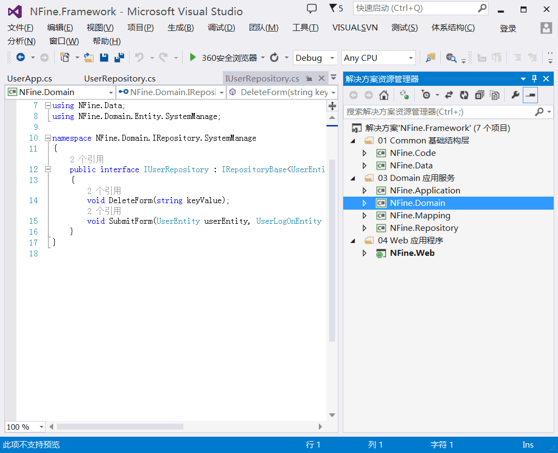Collapse the namespace outline at line 10

(48, 138)
